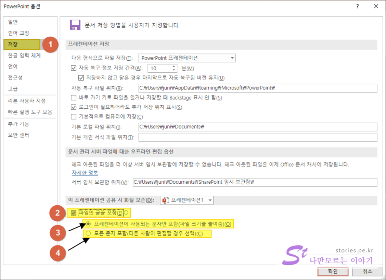Select the 모든 문자 포함 radio button

89,234
